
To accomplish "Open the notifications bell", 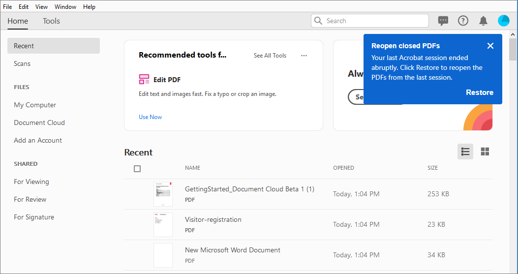I will [484, 21].
